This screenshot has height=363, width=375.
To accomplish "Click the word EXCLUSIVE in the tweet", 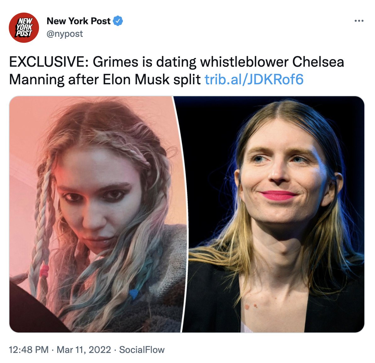I will click(49, 62).
